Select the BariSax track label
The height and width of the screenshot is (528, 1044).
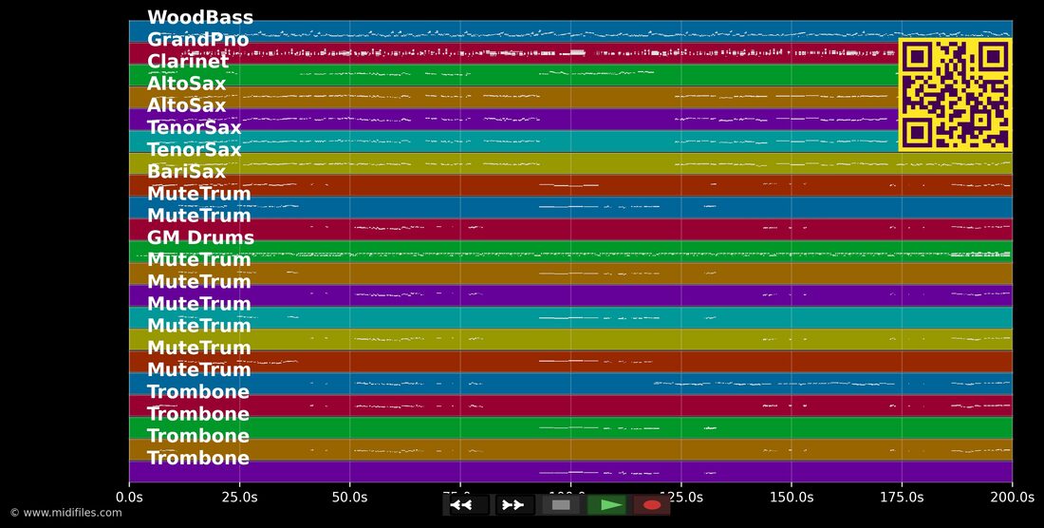(186, 172)
